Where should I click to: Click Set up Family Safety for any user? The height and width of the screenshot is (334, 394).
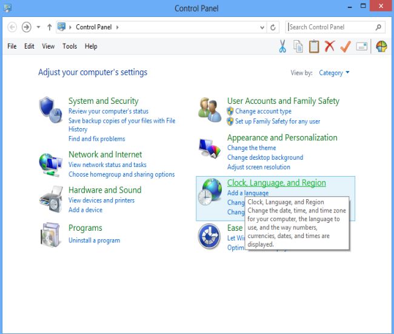278,121
